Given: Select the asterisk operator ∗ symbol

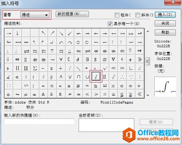Looking at the screenshot, I should [x=87, y=68].
